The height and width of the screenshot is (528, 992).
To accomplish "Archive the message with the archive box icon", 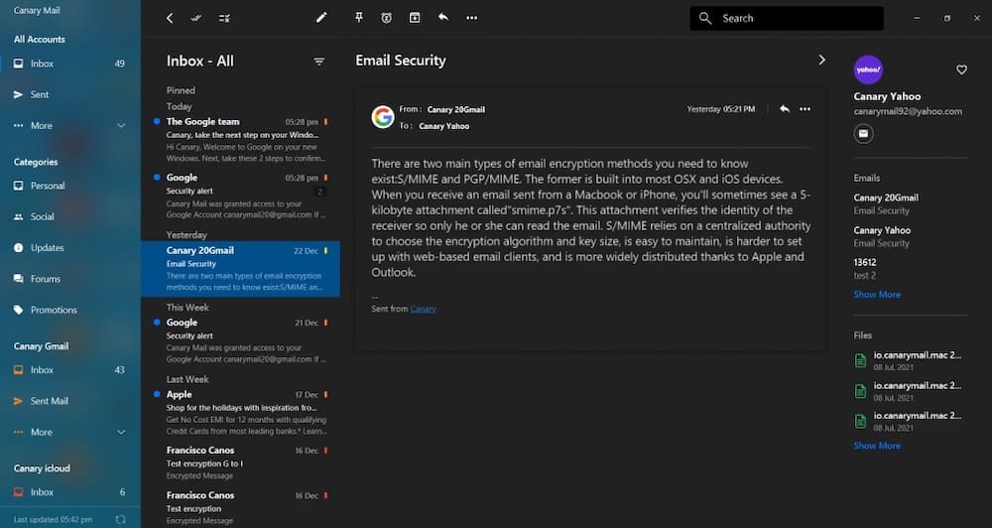I will point(415,18).
